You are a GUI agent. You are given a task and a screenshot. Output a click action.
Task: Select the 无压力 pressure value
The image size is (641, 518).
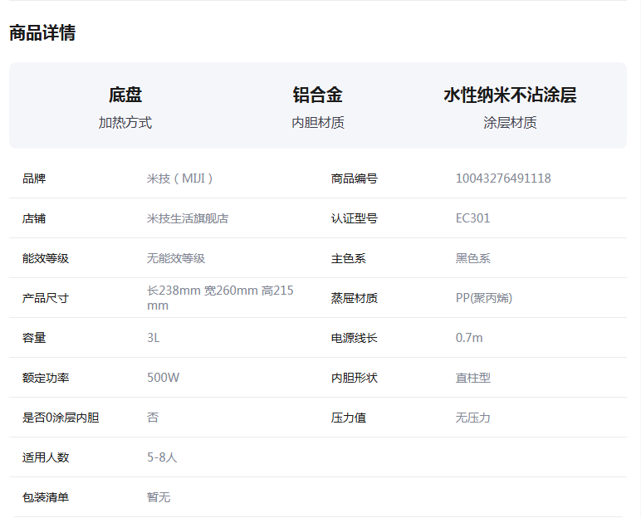[x=472, y=418]
